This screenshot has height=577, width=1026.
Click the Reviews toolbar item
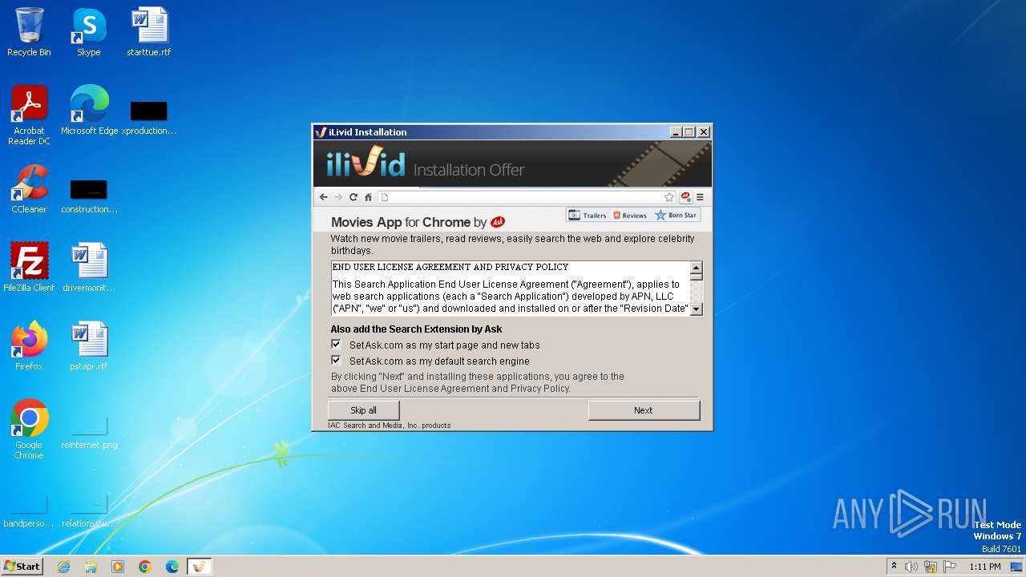[630, 215]
